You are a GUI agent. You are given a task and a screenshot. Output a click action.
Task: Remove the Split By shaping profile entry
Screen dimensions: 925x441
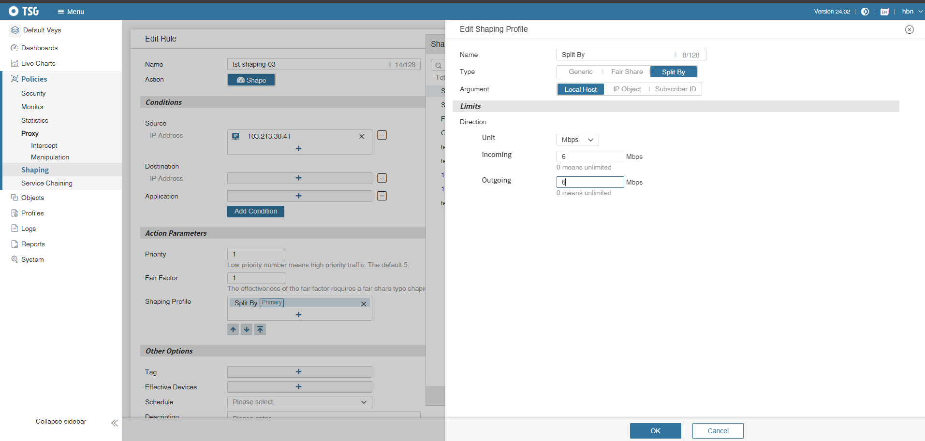[364, 304]
